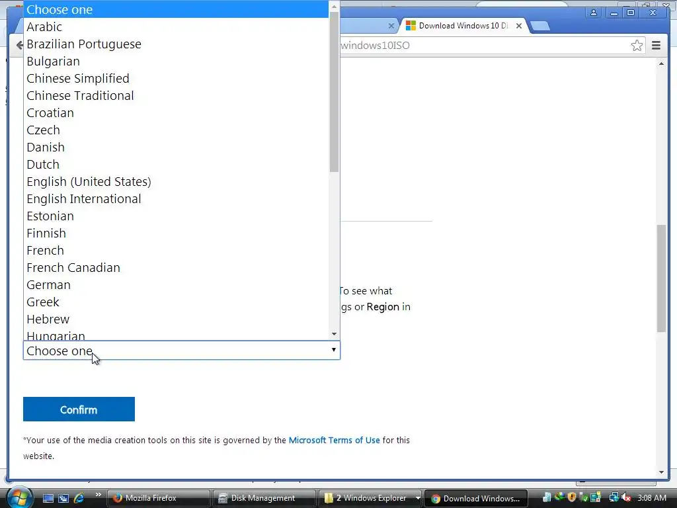Click the page scrollbar up arrow
Screen dimensions: 677x508
661,63
